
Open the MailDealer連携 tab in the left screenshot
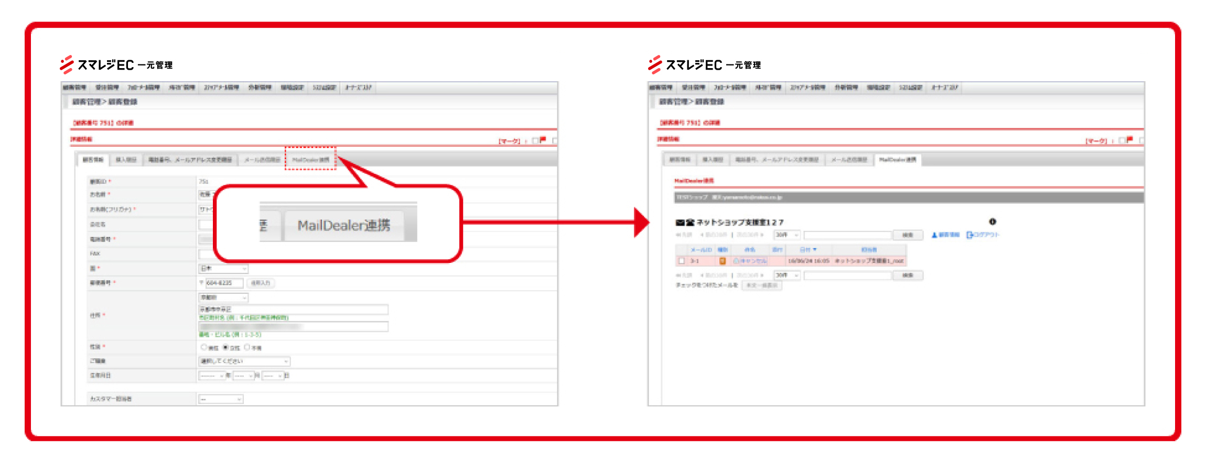pyautogui.click(x=310, y=160)
